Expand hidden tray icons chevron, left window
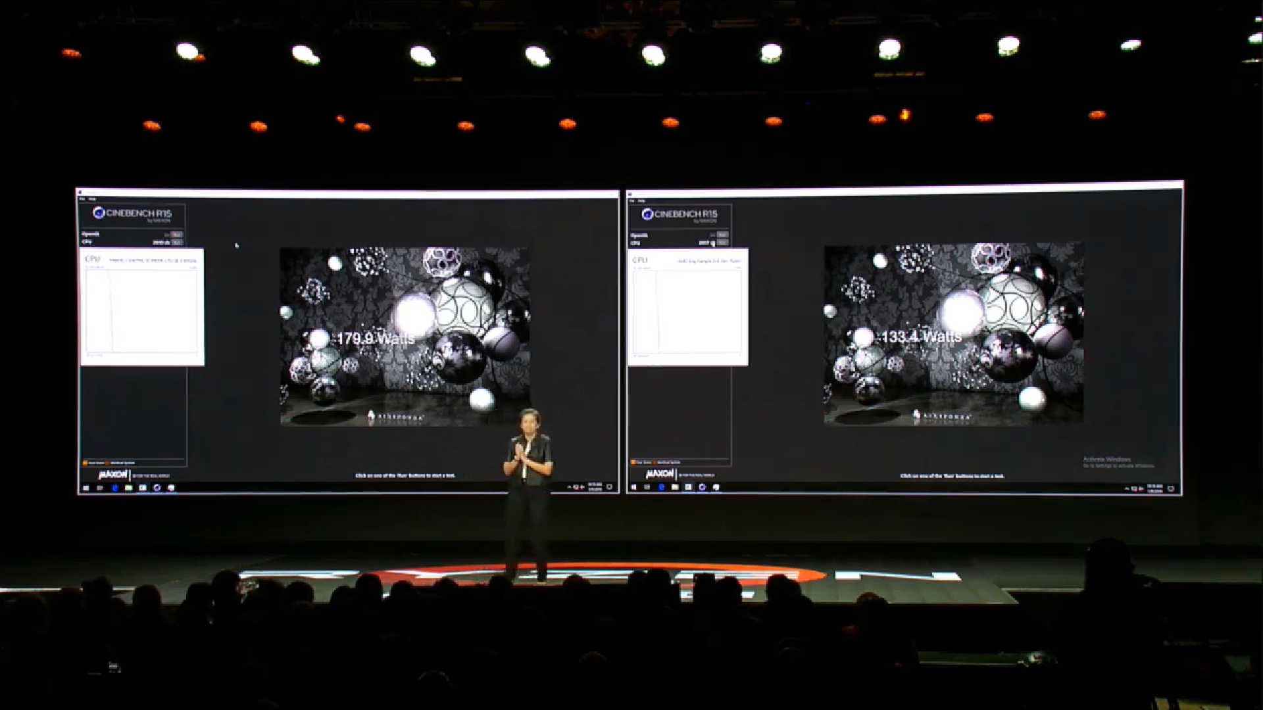Image resolution: width=1263 pixels, height=710 pixels. pos(570,488)
